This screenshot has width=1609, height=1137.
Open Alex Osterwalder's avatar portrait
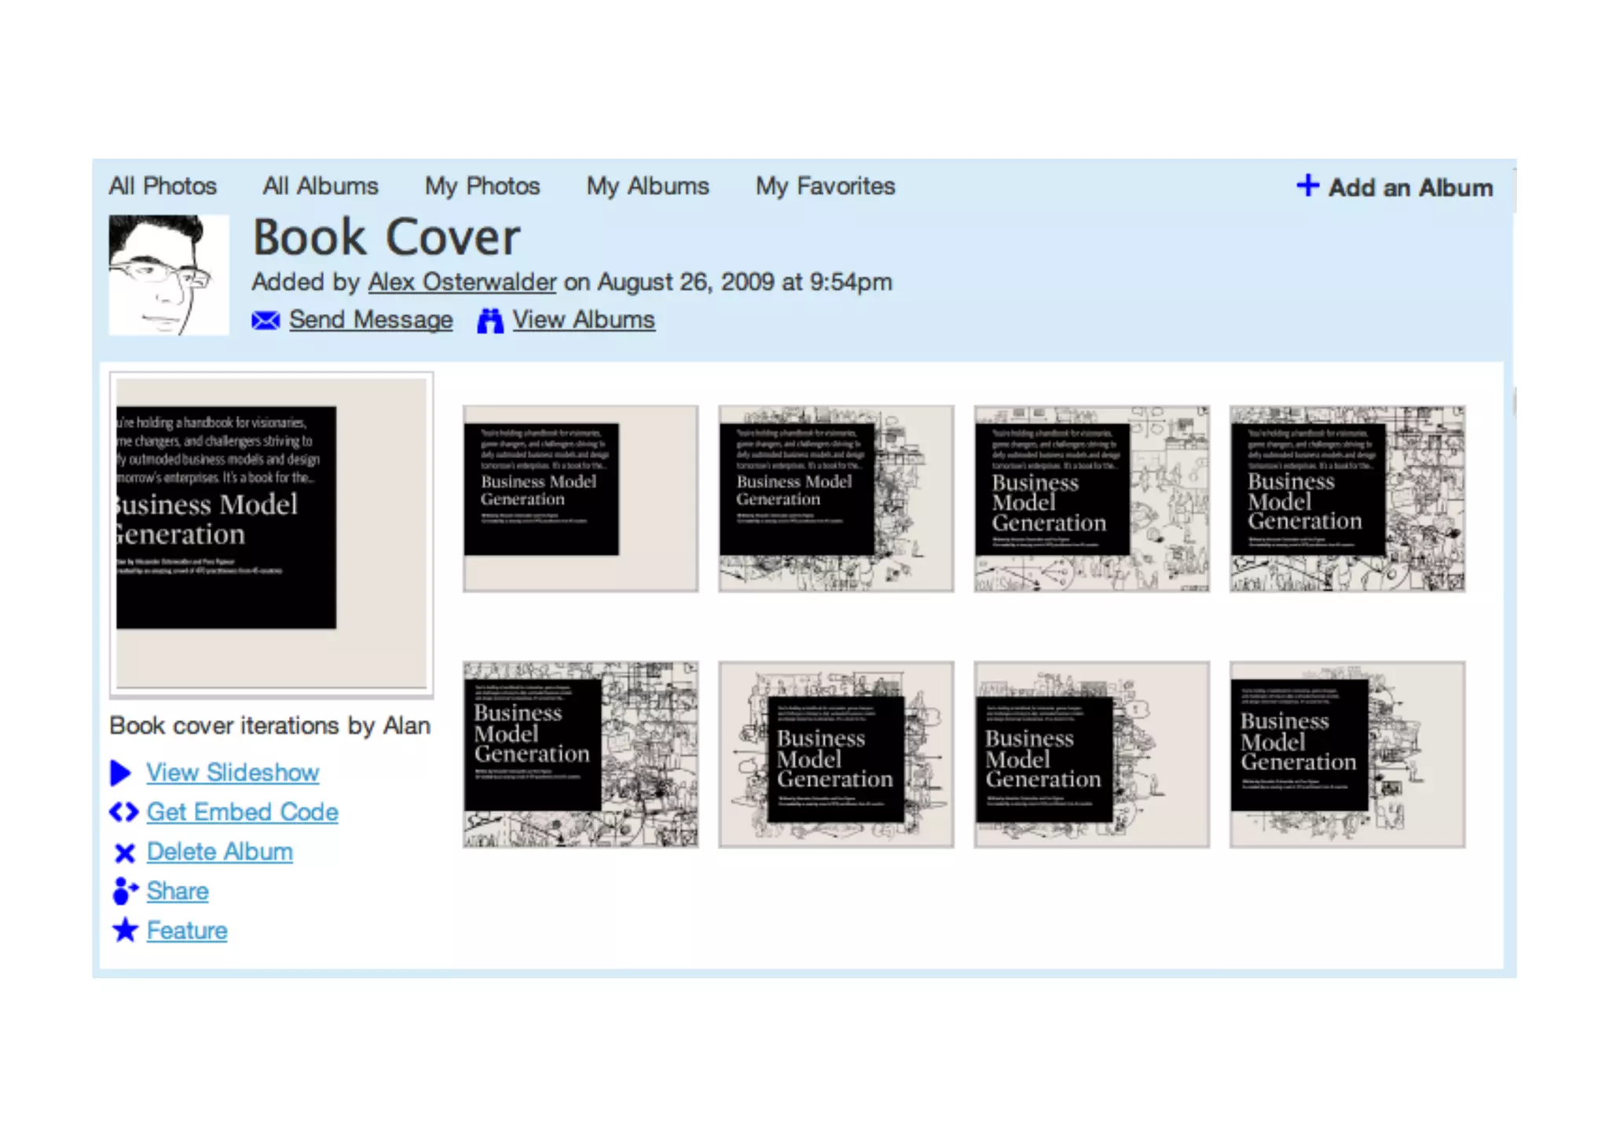point(169,275)
